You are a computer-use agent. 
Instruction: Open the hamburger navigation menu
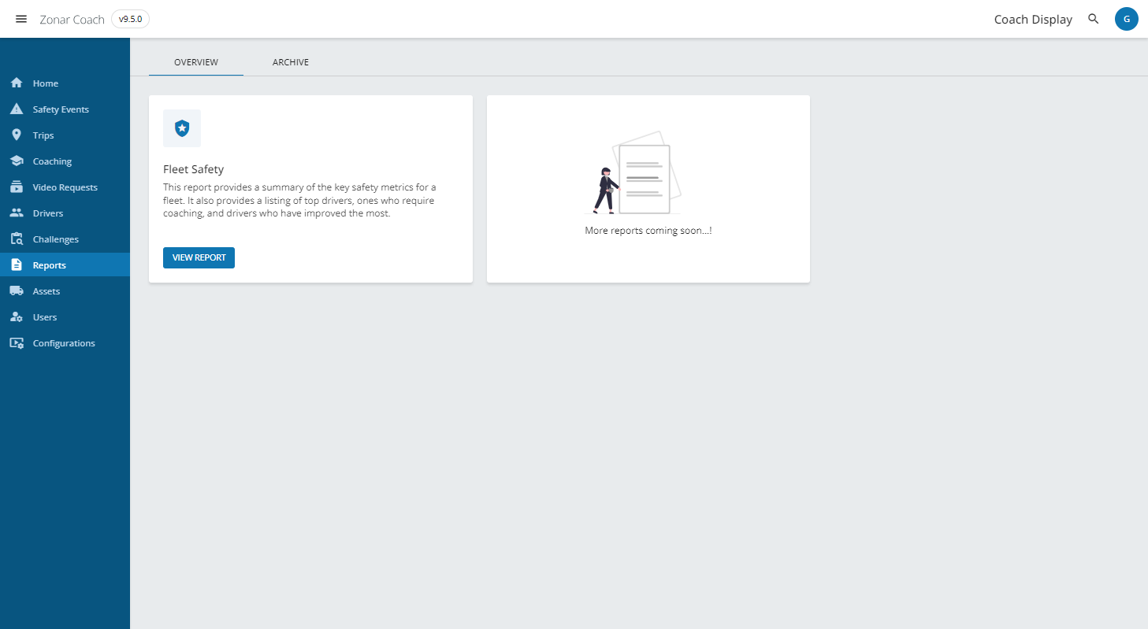point(21,19)
